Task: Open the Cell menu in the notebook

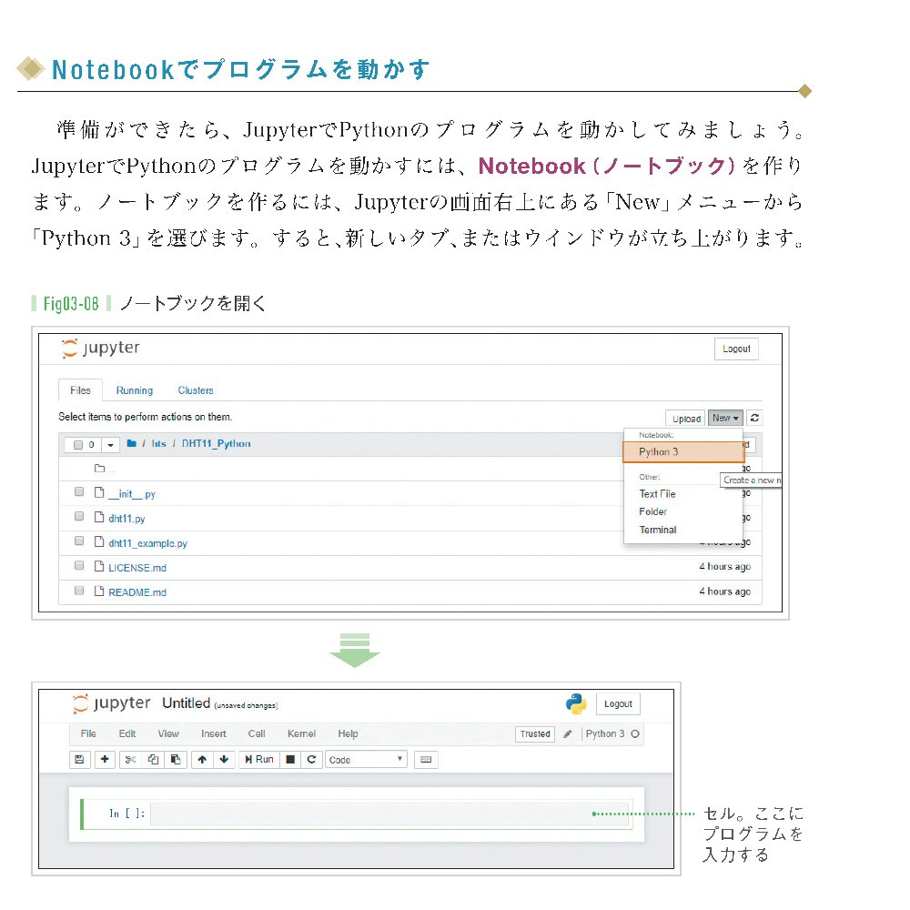Action: coord(257,734)
